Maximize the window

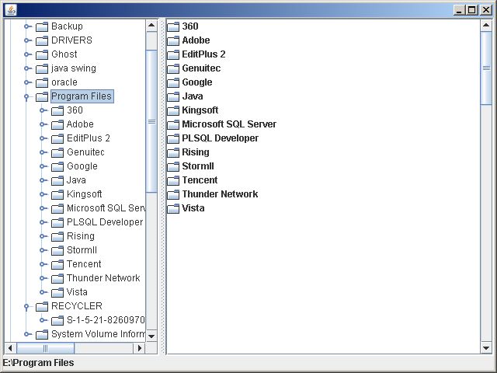coord(471,10)
